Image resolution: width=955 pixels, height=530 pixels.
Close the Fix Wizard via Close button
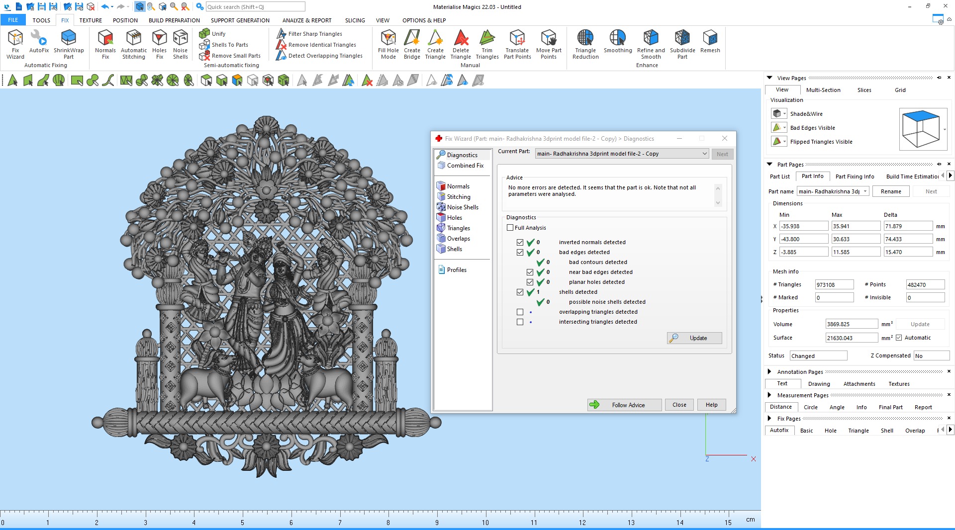[x=679, y=405]
